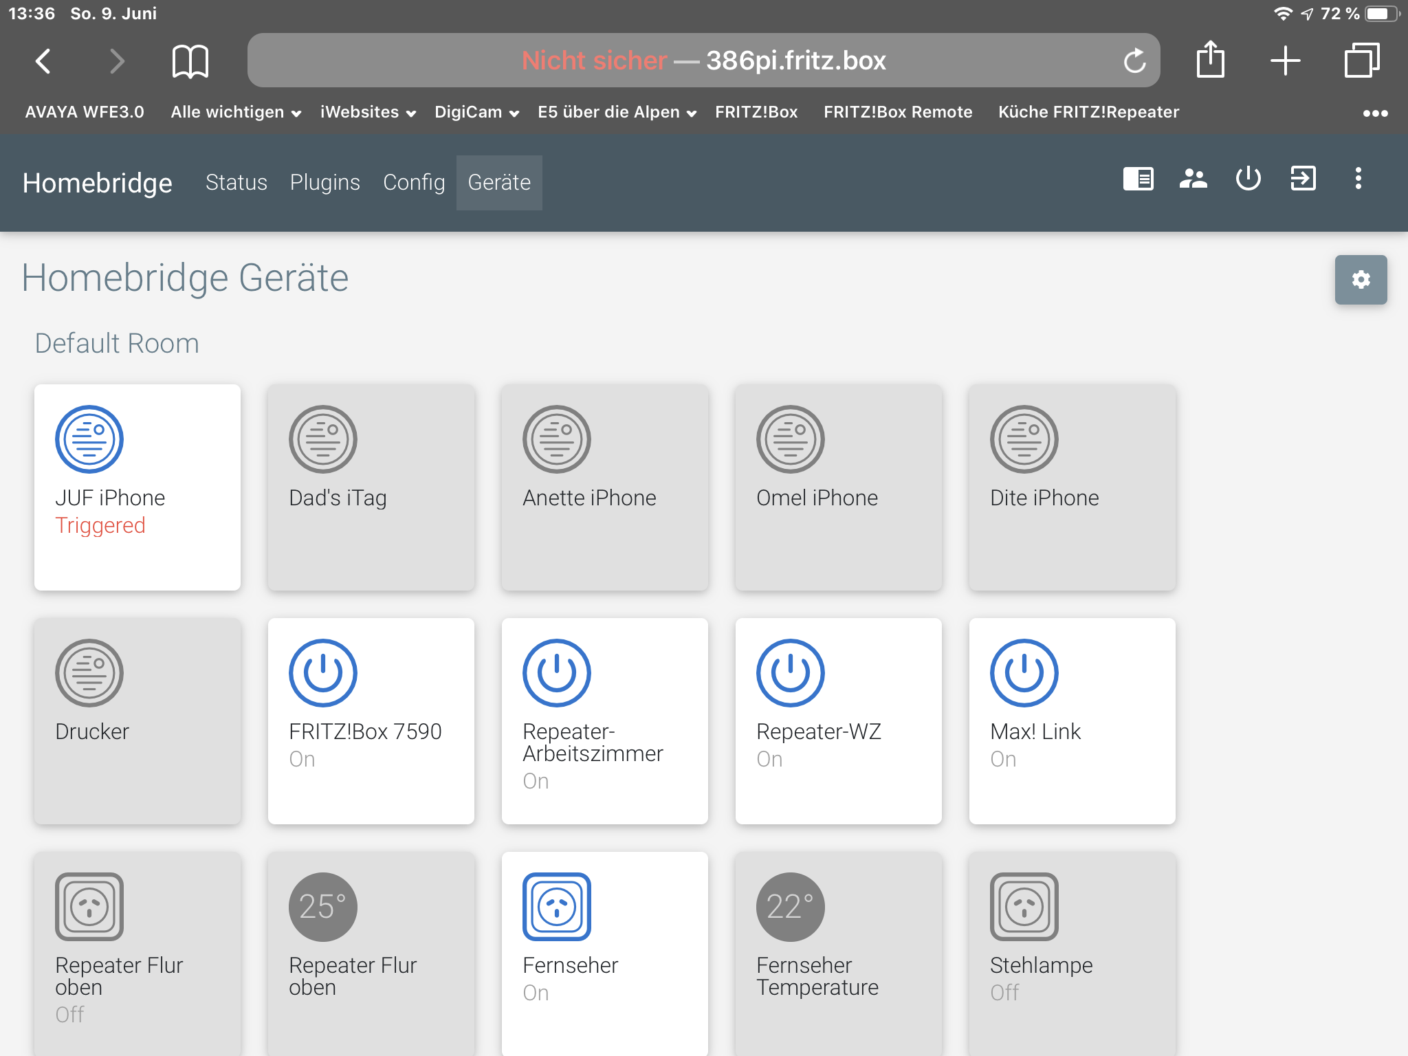Open the Config tab

tap(413, 182)
